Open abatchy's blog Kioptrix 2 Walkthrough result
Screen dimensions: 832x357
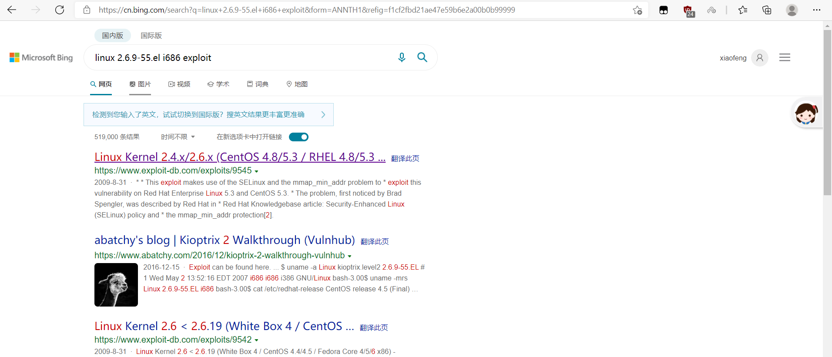(225, 240)
